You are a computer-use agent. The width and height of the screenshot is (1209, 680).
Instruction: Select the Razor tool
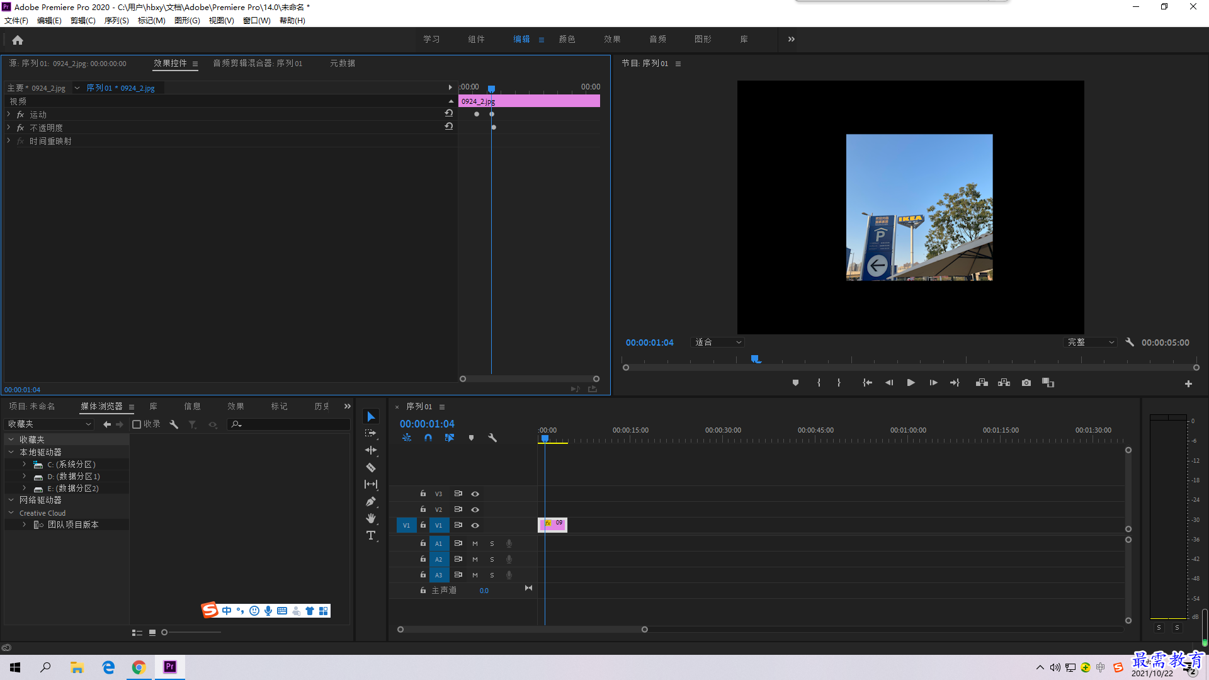point(371,467)
